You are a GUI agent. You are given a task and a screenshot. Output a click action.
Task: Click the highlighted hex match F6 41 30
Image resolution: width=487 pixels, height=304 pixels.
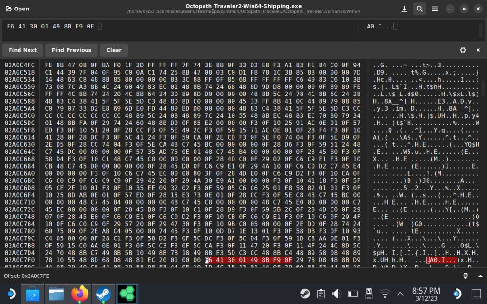point(248,260)
